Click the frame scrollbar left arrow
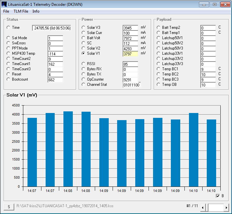This screenshot has height=214, width=232. click(203, 208)
